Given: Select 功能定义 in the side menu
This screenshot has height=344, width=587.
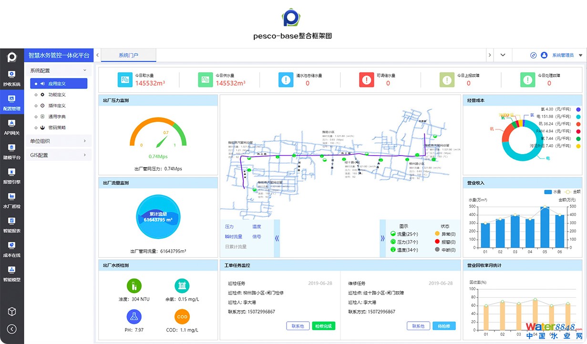Looking at the screenshot, I should click(57, 95).
